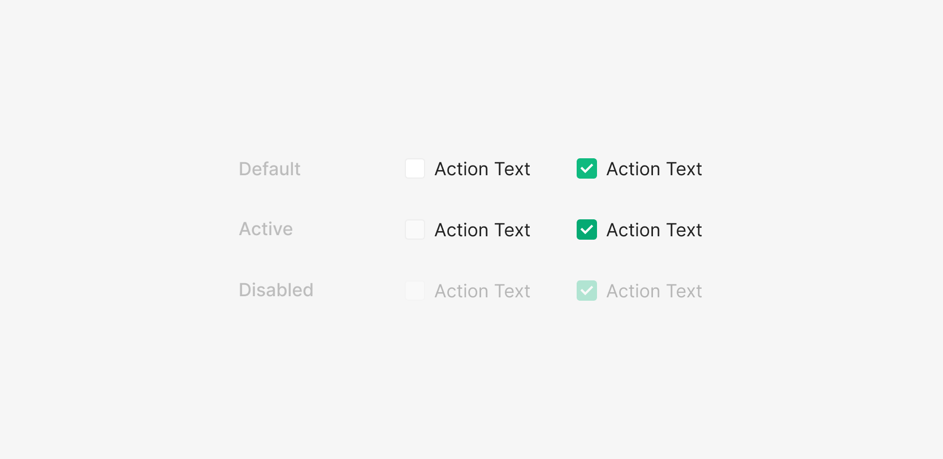Click greyed Action Text beside the disabled empty checkbox
The image size is (943, 459).
[482, 291]
